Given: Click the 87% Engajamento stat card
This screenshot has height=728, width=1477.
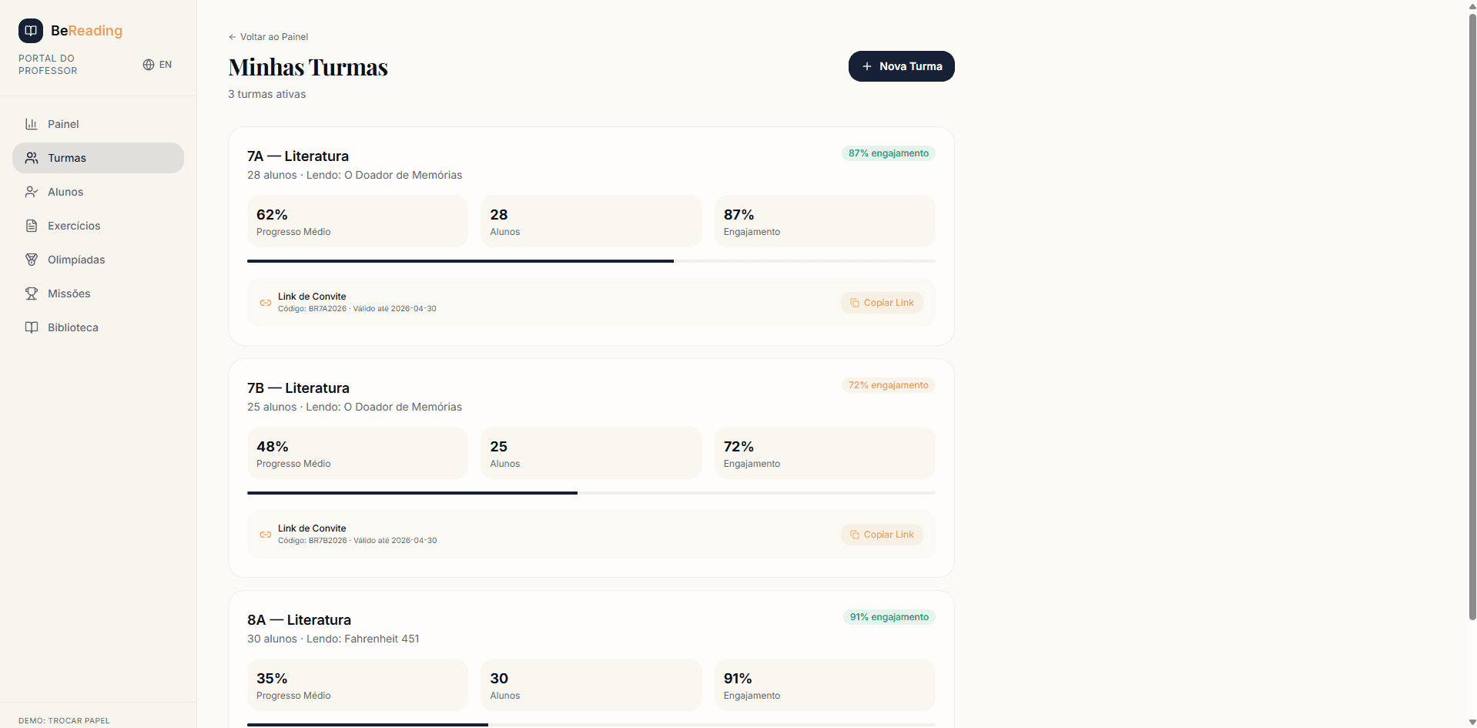Looking at the screenshot, I should pos(825,221).
